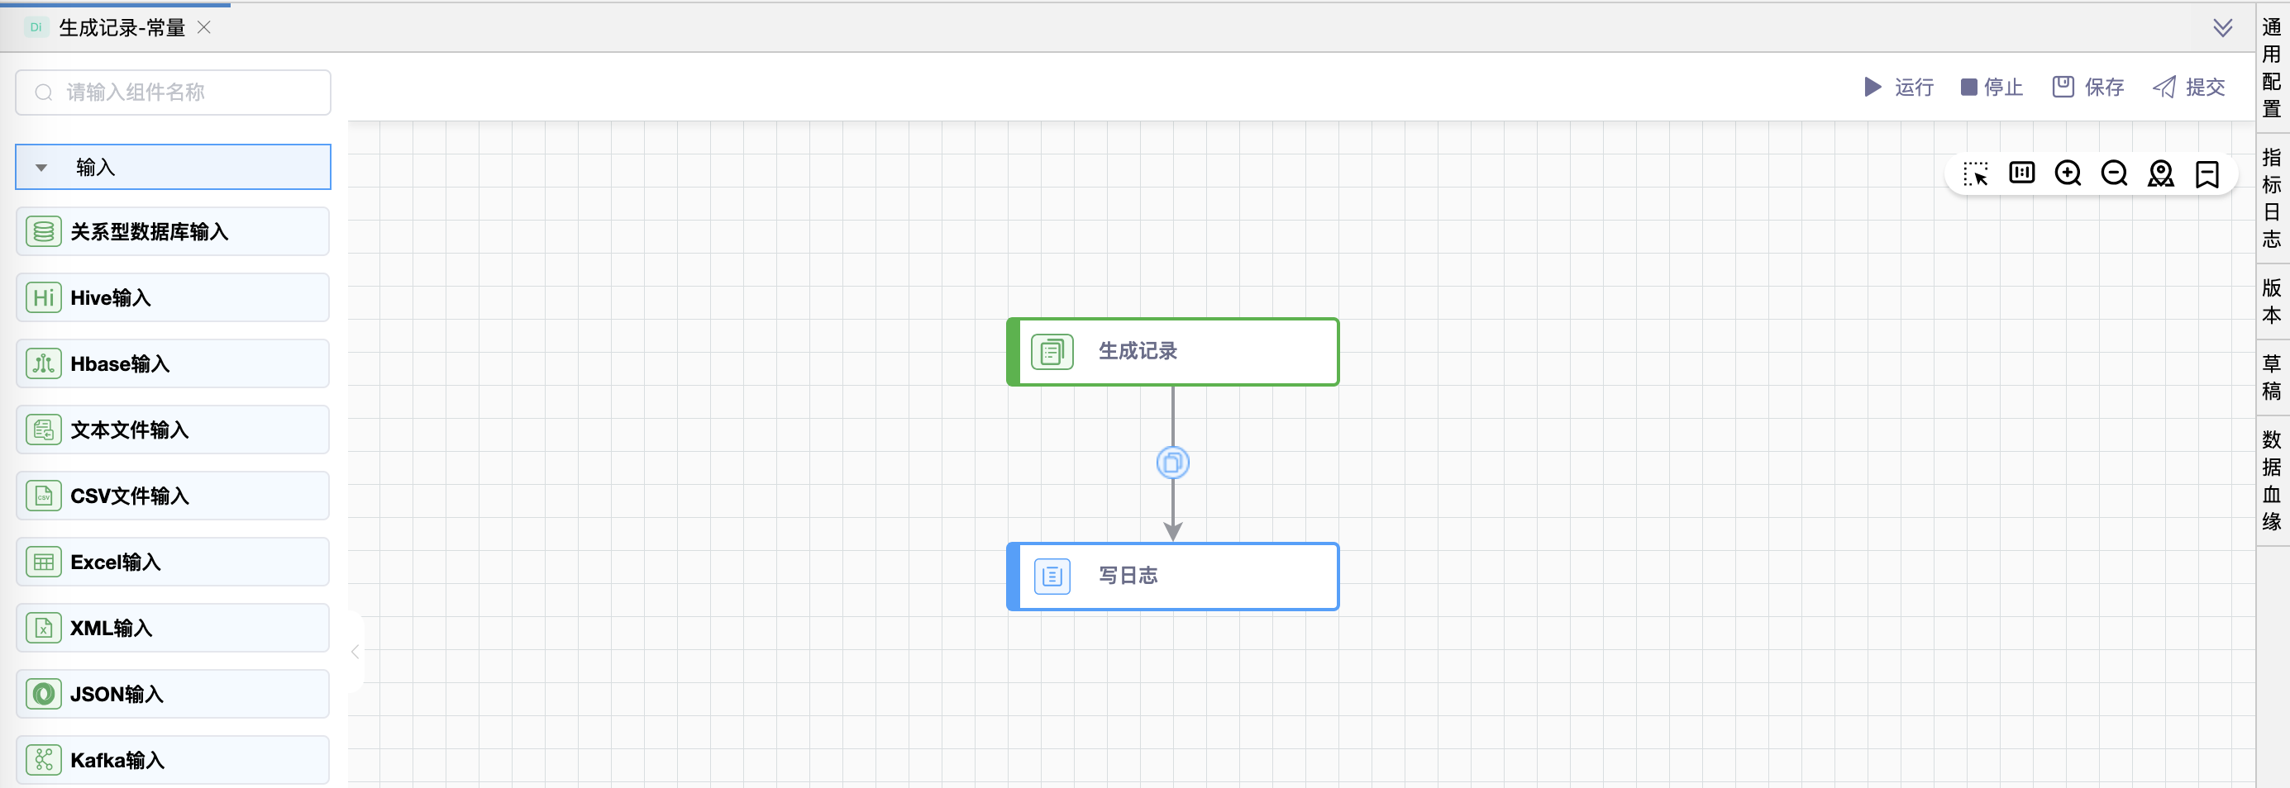Image resolution: width=2290 pixels, height=788 pixels.
Task: Add a bookmark on the canvas
Action: pyautogui.click(x=2207, y=174)
